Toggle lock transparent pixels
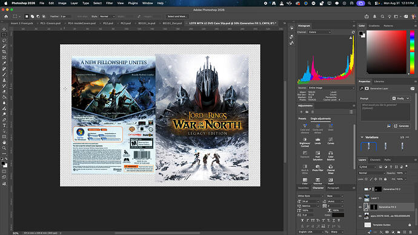The width and height of the screenshot is (418, 235). pyautogui.click(x=366, y=179)
